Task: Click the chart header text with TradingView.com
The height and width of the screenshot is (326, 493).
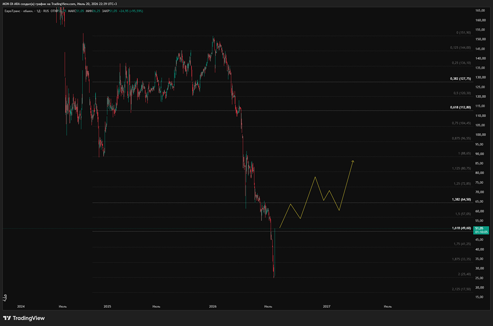Action: pos(60,4)
